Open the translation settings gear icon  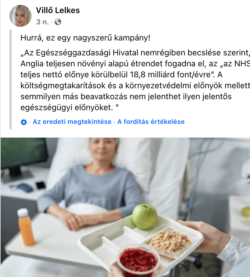click(24, 122)
